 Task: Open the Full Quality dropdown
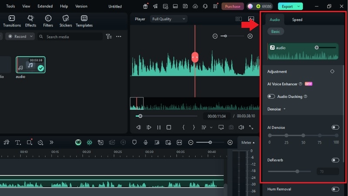pyautogui.click(x=168, y=19)
